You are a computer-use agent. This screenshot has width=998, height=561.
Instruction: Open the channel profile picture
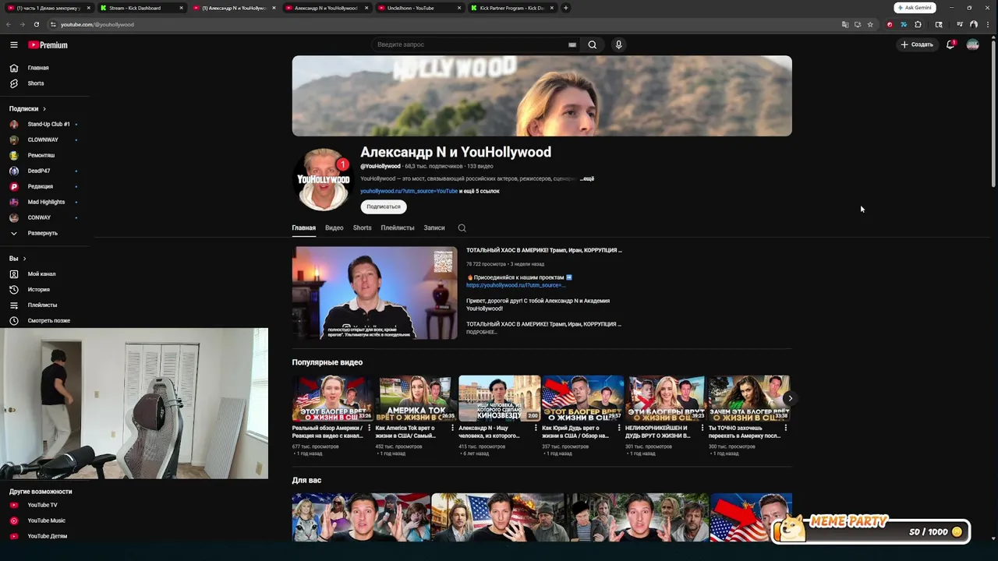coord(323,179)
